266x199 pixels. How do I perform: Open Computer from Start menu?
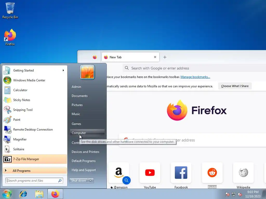point(87,133)
